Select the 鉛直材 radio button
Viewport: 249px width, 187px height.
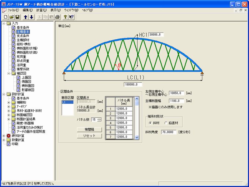tap(166, 122)
